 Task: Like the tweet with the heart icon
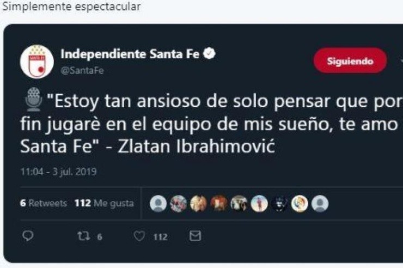(x=139, y=236)
